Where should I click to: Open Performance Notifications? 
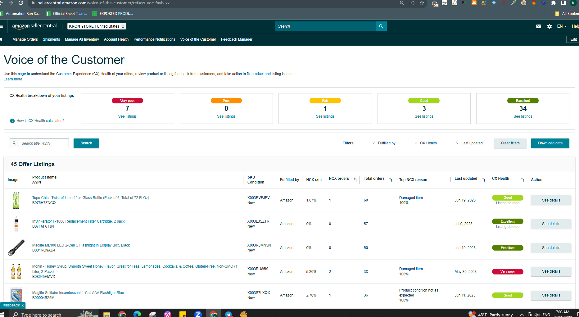pyautogui.click(x=154, y=39)
